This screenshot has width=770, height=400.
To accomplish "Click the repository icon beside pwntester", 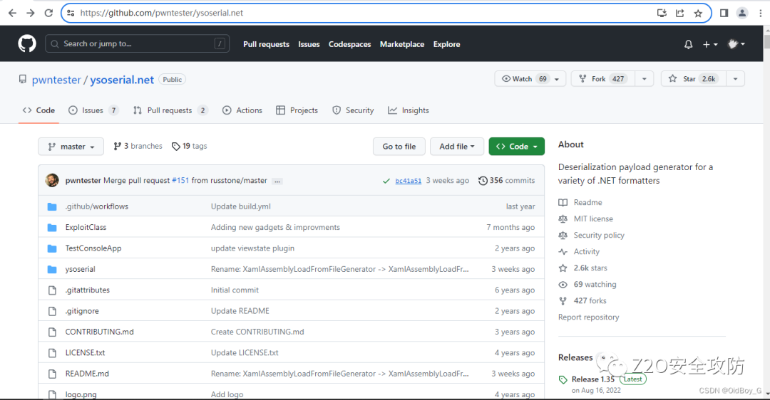I will (x=23, y=79).
